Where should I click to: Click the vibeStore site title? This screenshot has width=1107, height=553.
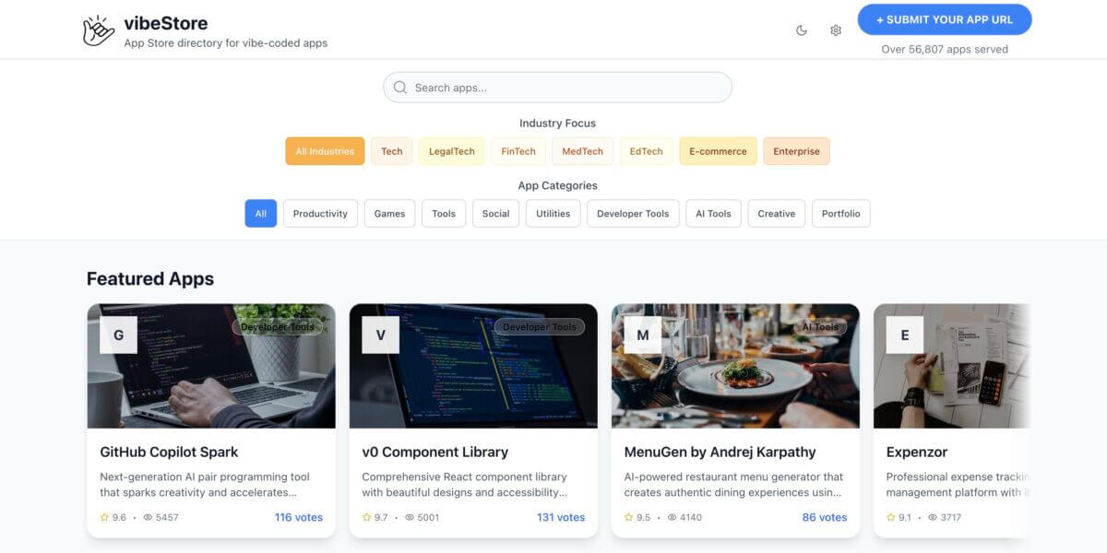pyautogui.click(x=166, y=23)
